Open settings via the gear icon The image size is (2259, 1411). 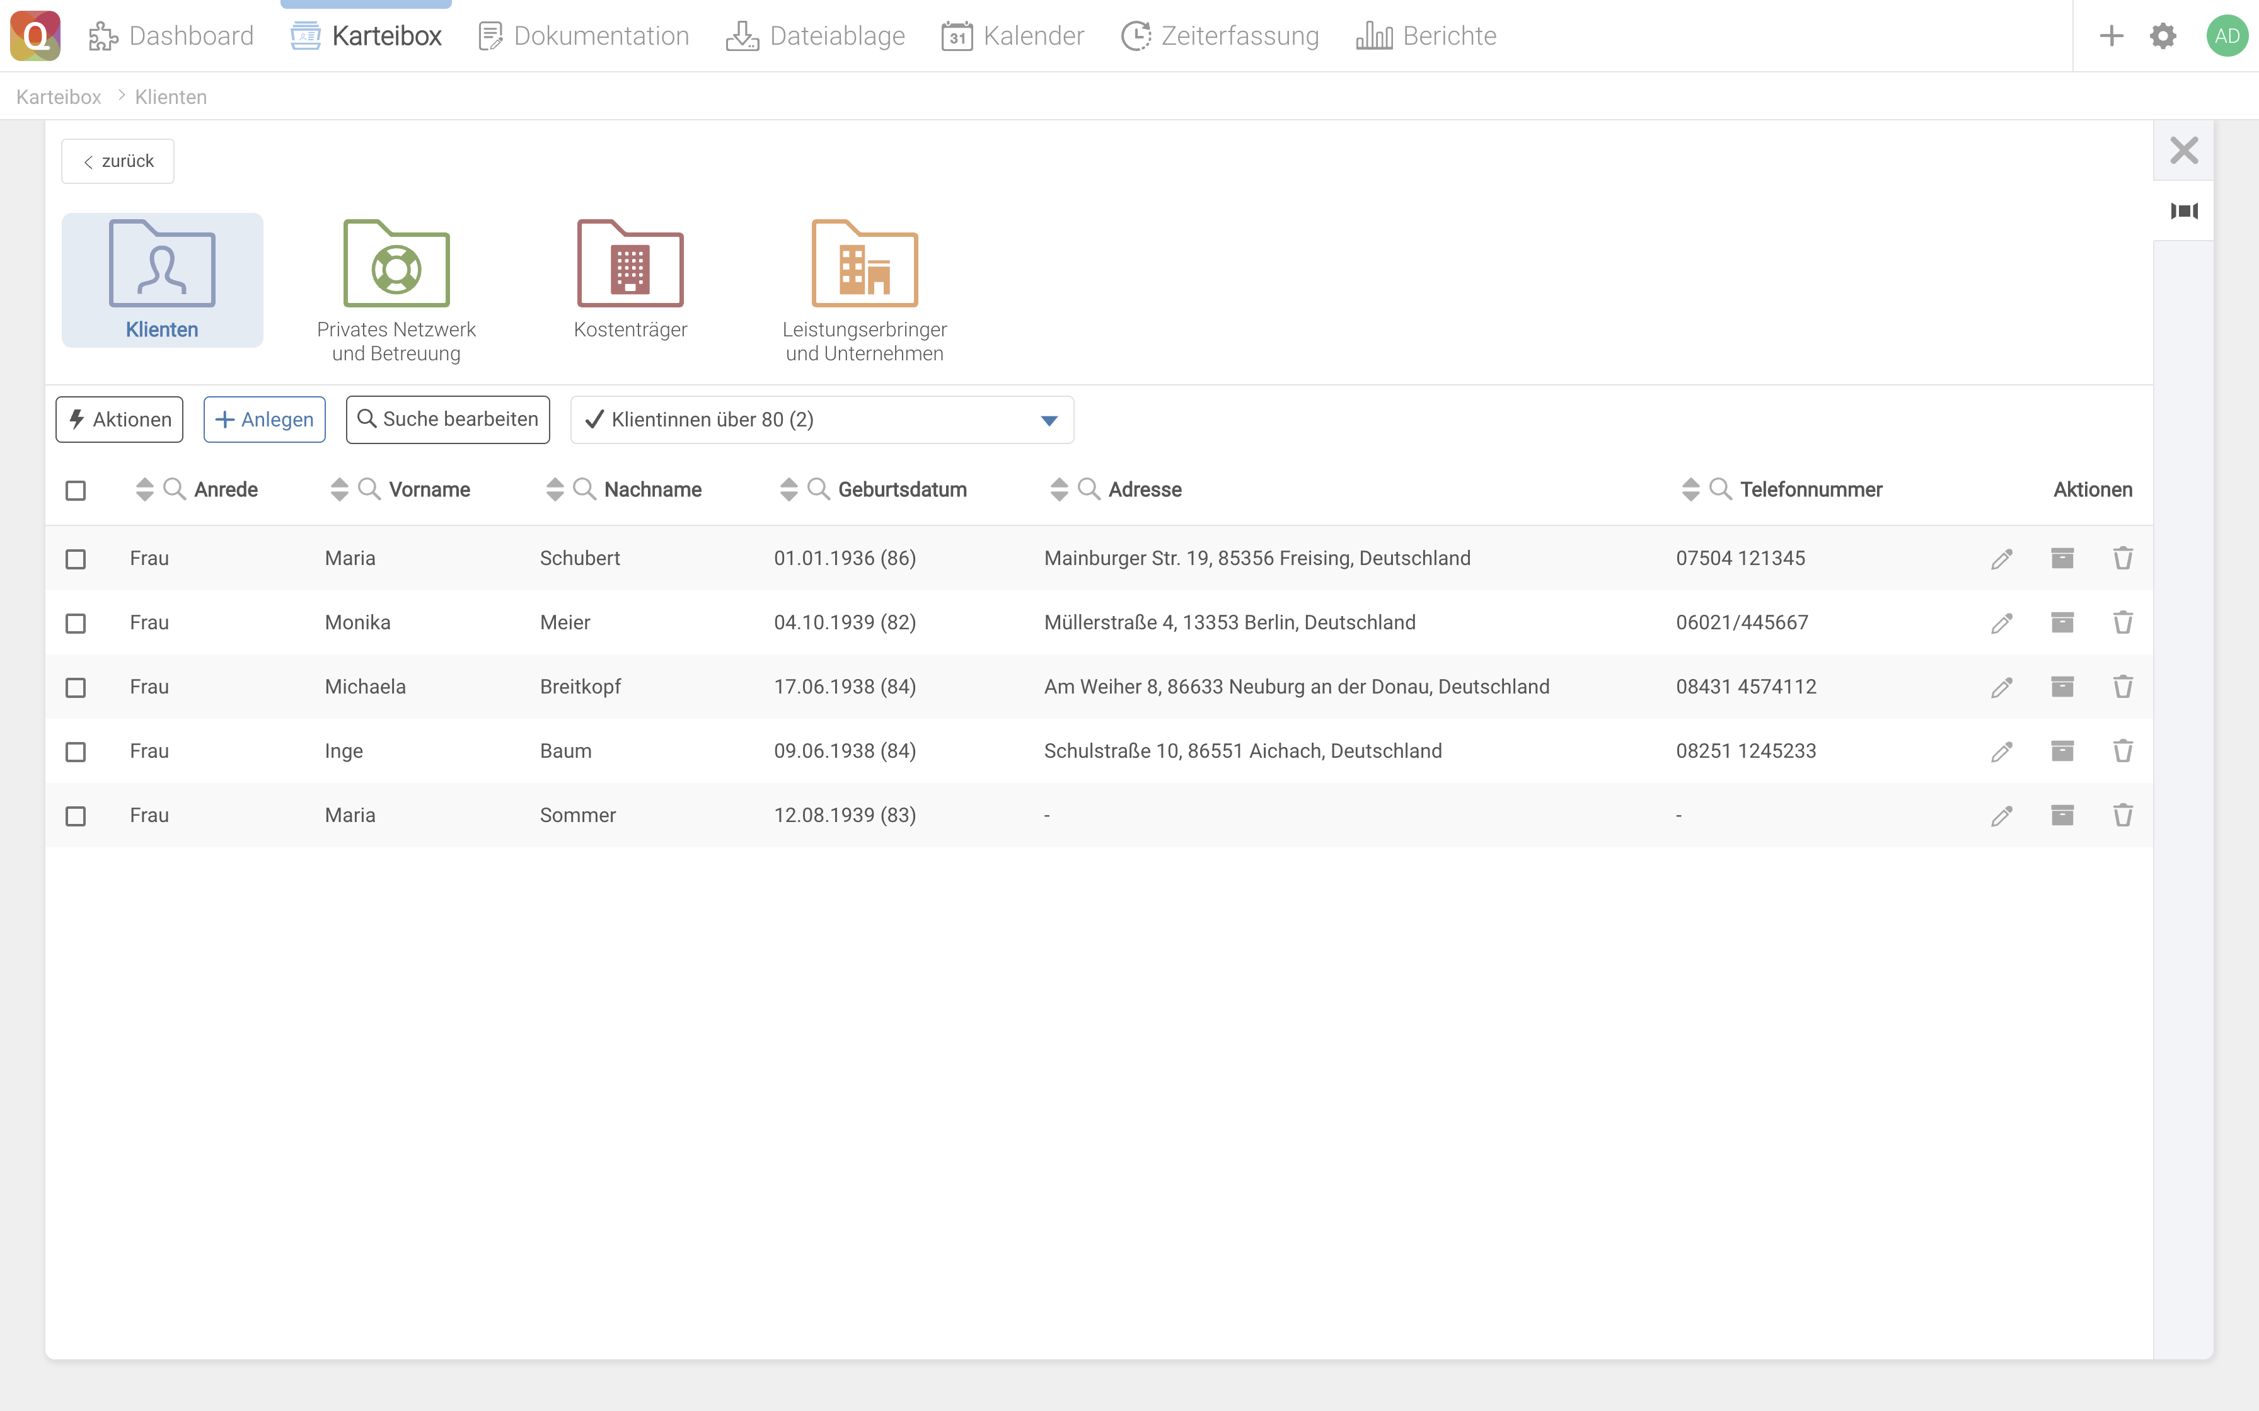point(2163,37)
